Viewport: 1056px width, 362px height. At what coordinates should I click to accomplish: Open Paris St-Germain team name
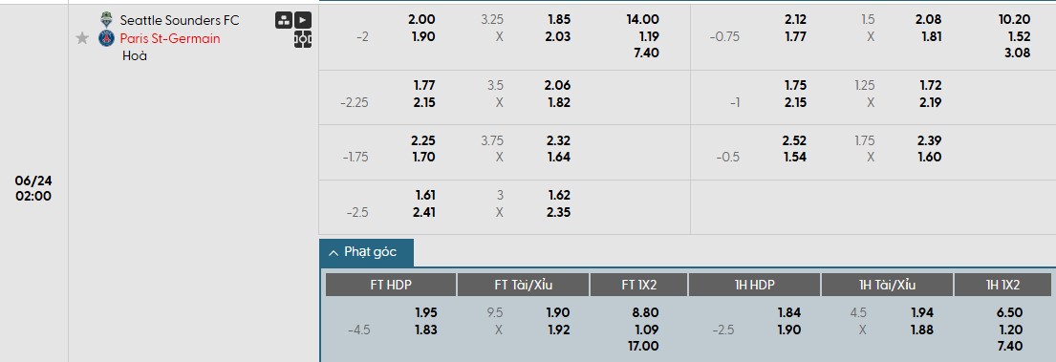[x=170, y=38]
